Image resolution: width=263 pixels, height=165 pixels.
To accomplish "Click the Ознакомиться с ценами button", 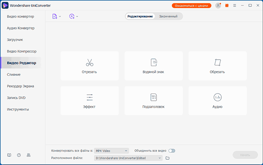I will pos(191,6).
